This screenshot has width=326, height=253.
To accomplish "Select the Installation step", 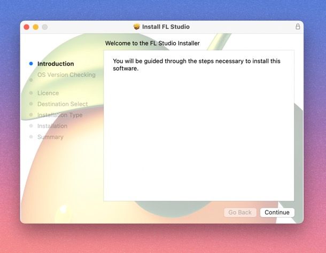I will 52,126.
